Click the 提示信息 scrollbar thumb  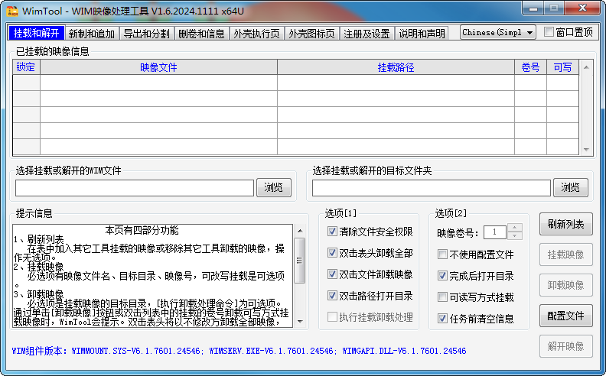click(x=300, y=261)
